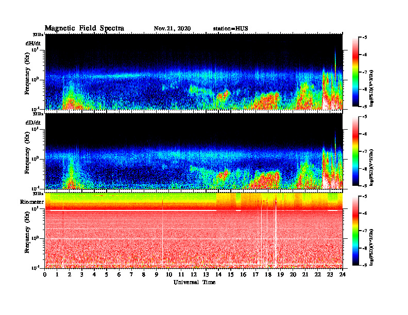The image size is (408, 315).
Task: Click the "6" hour tick label
Action: tap(119, 274)
